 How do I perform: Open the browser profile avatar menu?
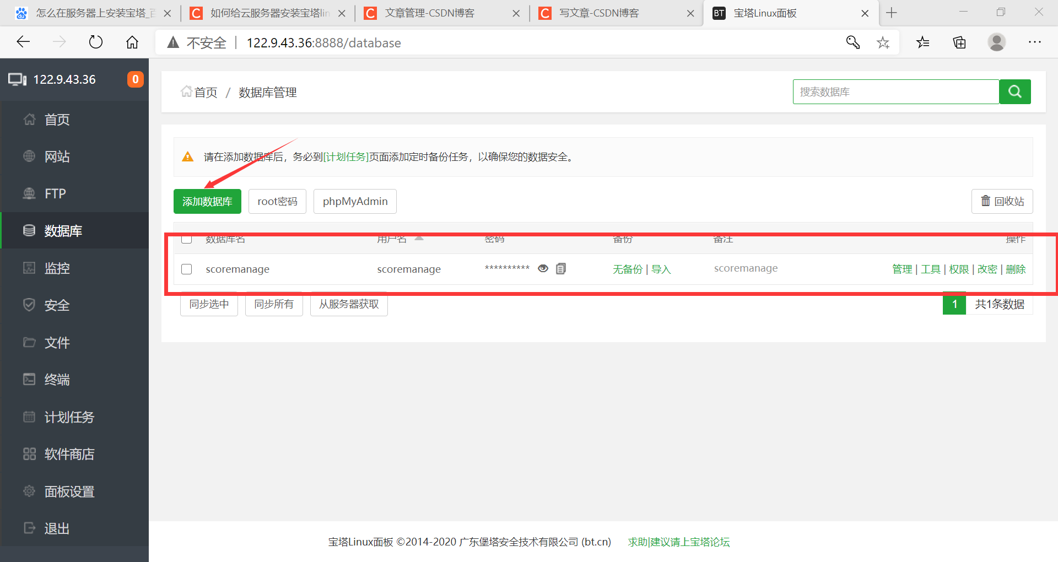tap(997, 42)
